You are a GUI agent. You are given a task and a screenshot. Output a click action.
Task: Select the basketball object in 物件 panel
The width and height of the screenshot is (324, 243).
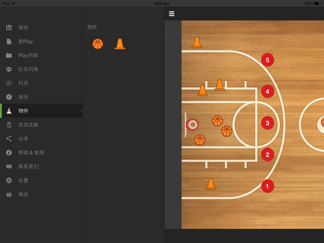pyautogui.click(x=98, y=44)
